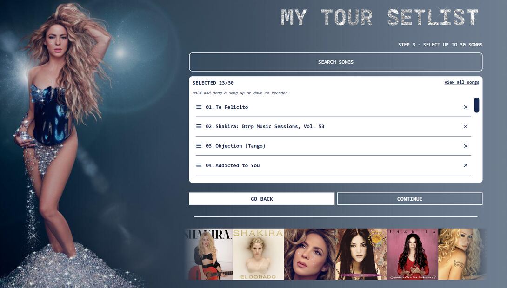The image size is (507, 288).
Task: Select the blonde curly hair album cover
Action: 463,254
